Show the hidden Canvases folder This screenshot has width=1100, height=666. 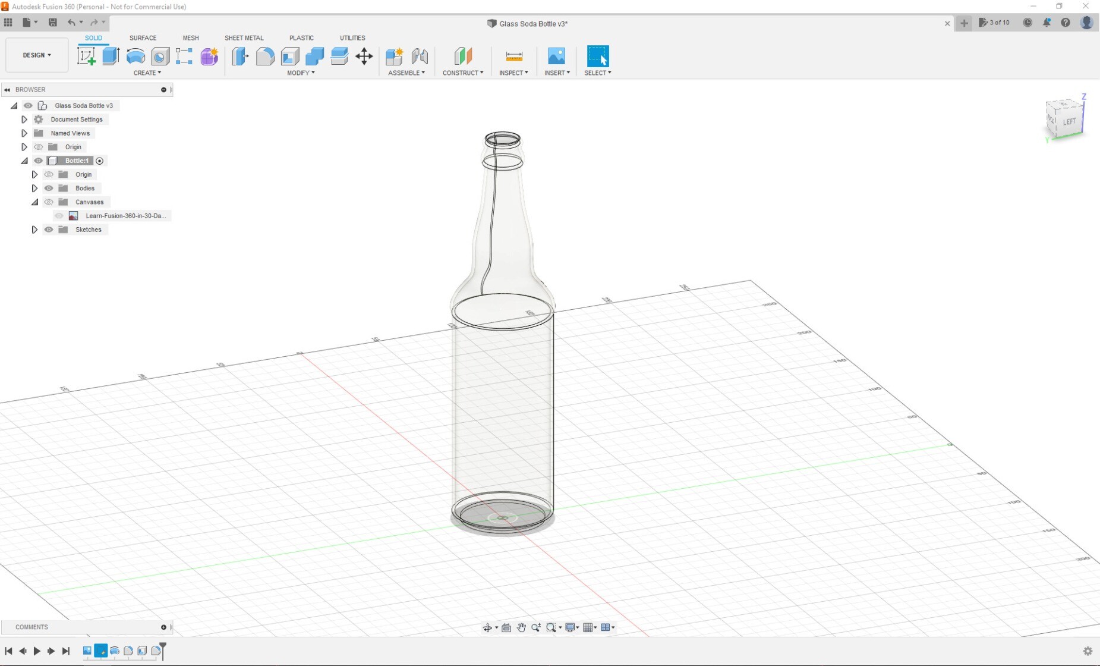coord(49,202)
